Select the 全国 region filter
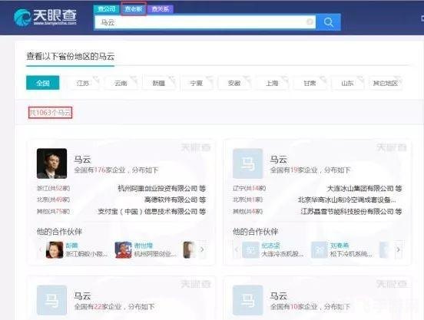Screen dimensions: 424x320 point(43,83)
